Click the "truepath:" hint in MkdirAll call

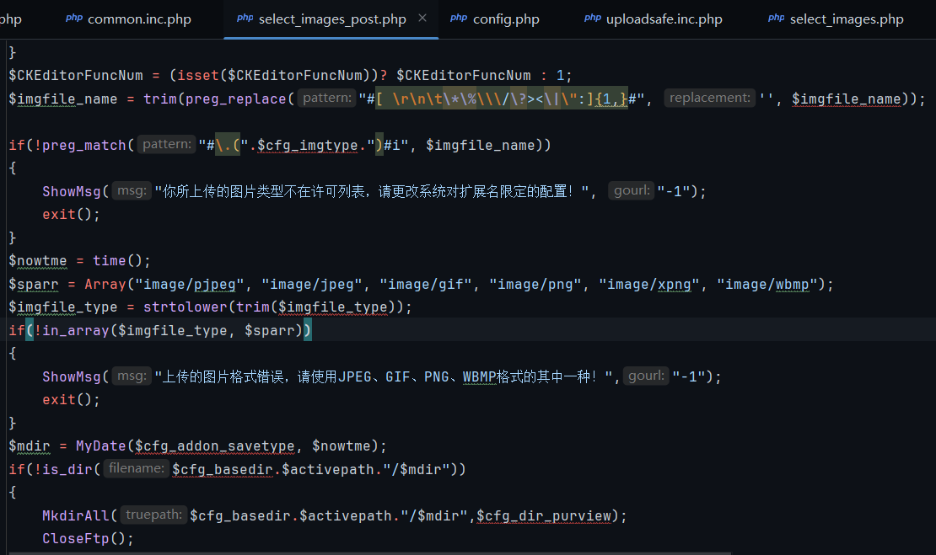coord(153,515)
